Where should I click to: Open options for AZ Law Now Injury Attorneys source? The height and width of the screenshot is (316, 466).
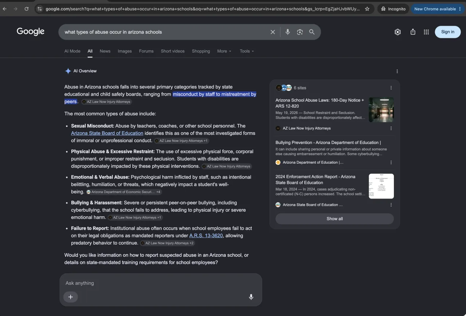click(x=391, y=128)
